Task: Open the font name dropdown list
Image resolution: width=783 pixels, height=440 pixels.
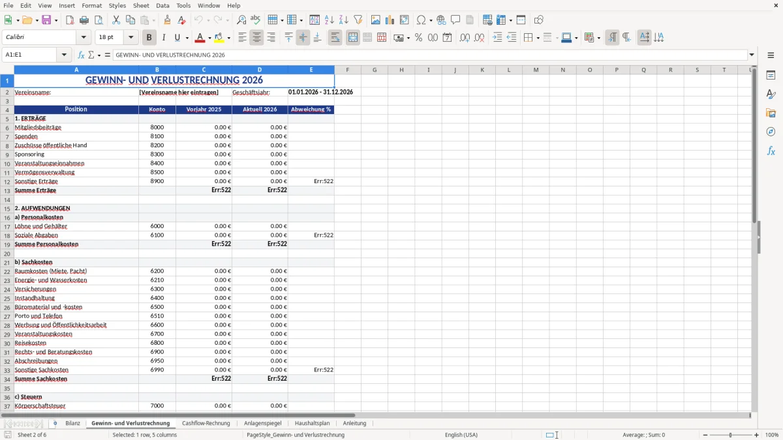Action: [x=84, y=38]
